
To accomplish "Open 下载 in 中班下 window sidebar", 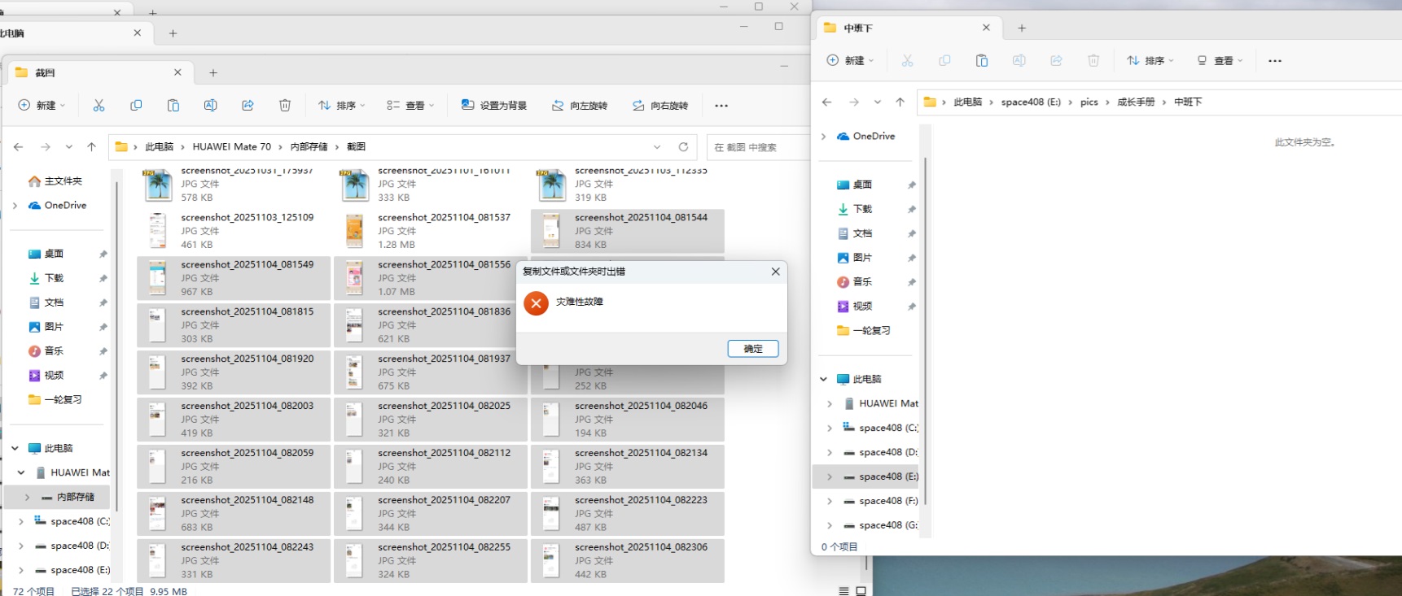I will click(x=854, y=209).
